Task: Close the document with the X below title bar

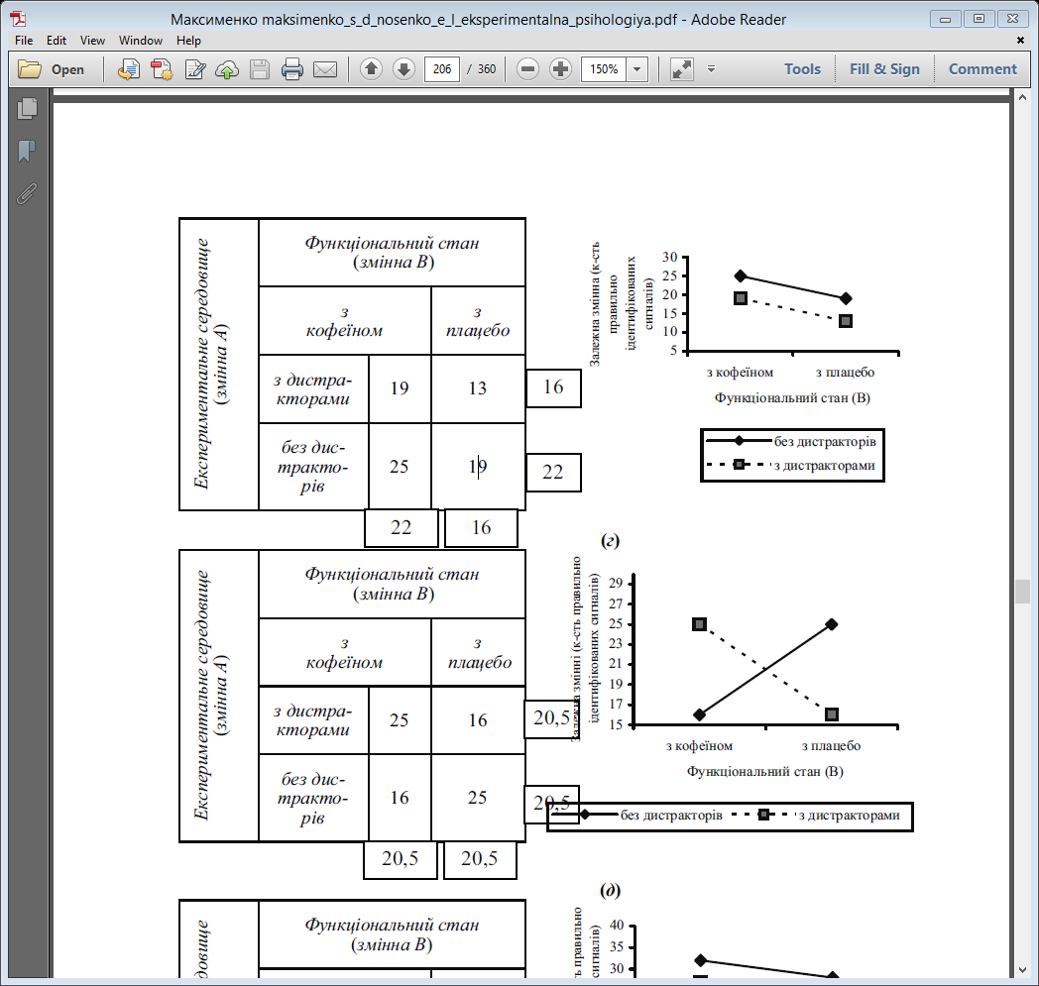Action: (1020, 41)
